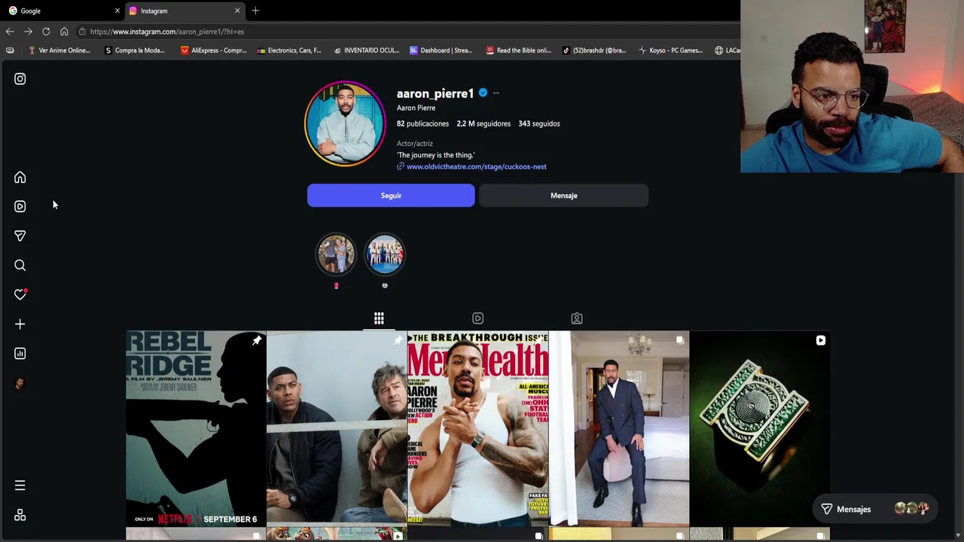
Task: Click the aaron_pierre1 username heading
Action: pos(435,93)
